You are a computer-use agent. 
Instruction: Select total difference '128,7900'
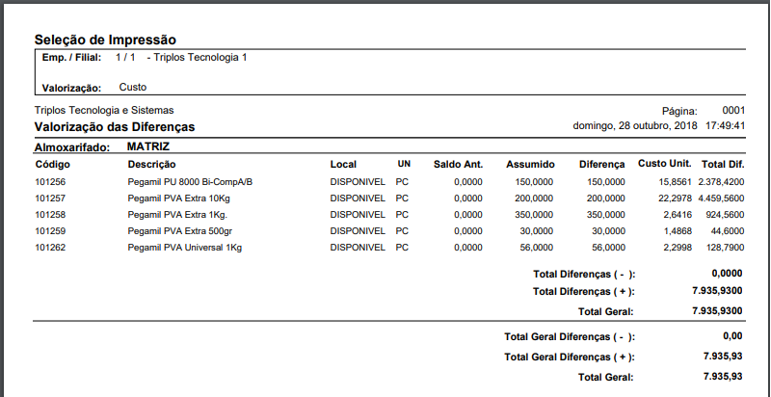tap(728, 248)
